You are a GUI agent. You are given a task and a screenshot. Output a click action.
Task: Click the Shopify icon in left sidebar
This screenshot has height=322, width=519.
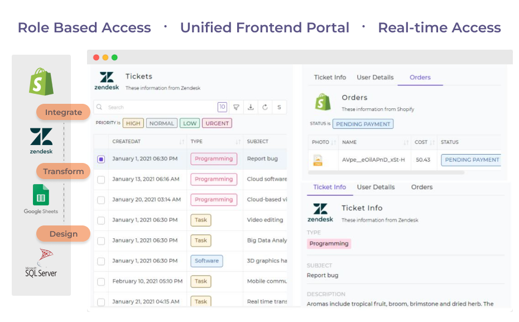tap(41, 81)
